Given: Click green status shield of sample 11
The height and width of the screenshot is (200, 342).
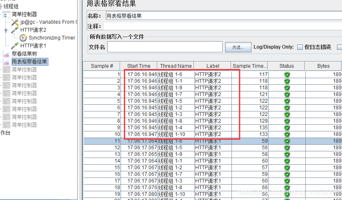Looking at the screenshot, I should point(287,141).
